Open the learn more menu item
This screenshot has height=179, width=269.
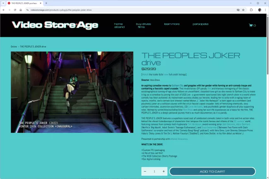coord(171,24)
